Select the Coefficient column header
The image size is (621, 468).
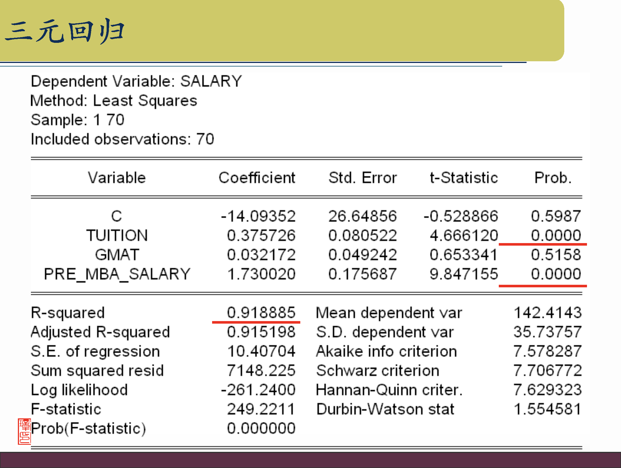point(257,178)
